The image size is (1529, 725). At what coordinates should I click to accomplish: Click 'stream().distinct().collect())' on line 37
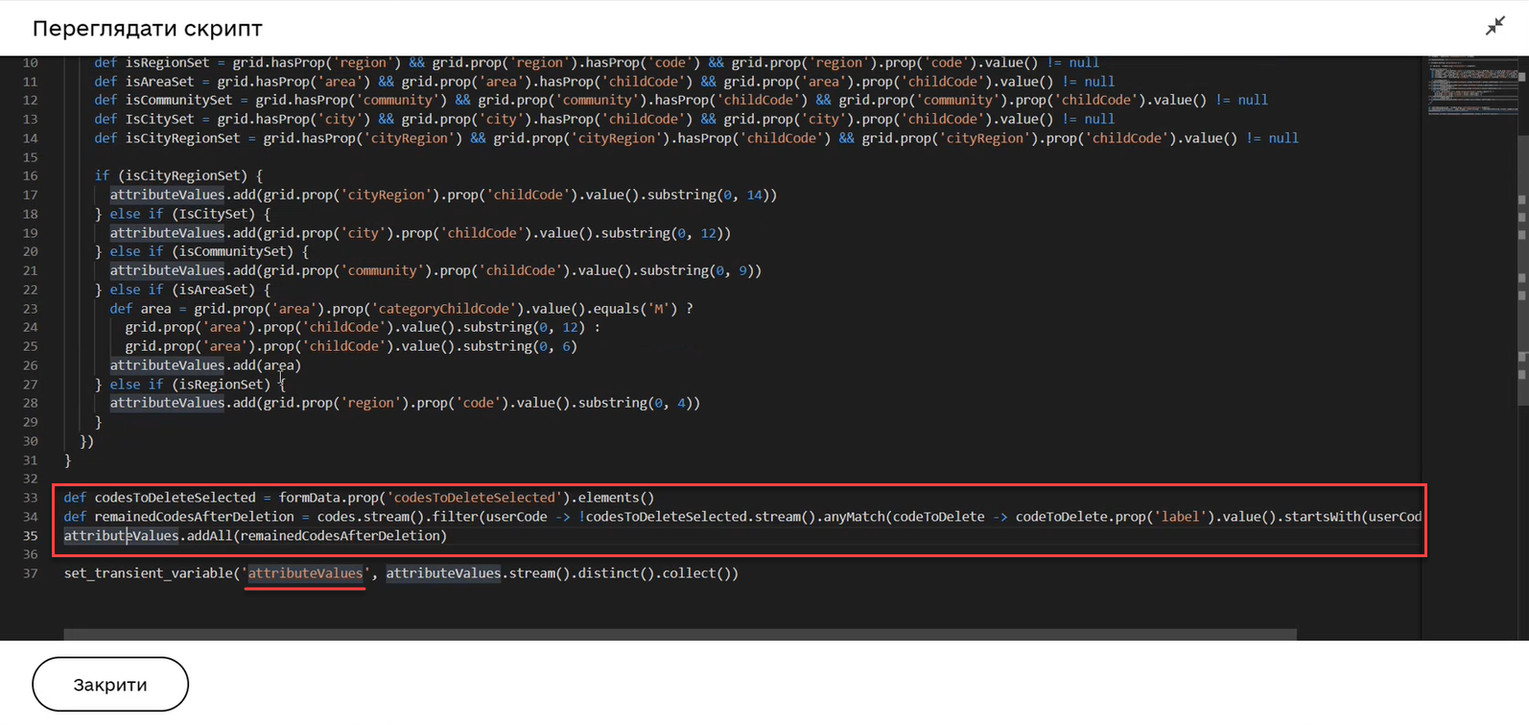[x=623, y=573]
